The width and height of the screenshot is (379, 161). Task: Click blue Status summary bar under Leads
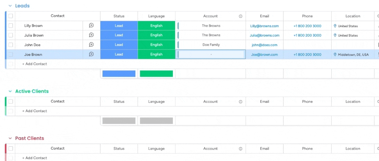click(119, 73)
